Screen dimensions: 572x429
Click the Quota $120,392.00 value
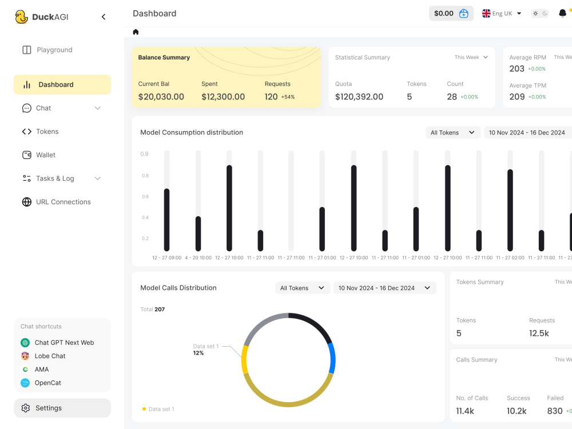(359, 97)
